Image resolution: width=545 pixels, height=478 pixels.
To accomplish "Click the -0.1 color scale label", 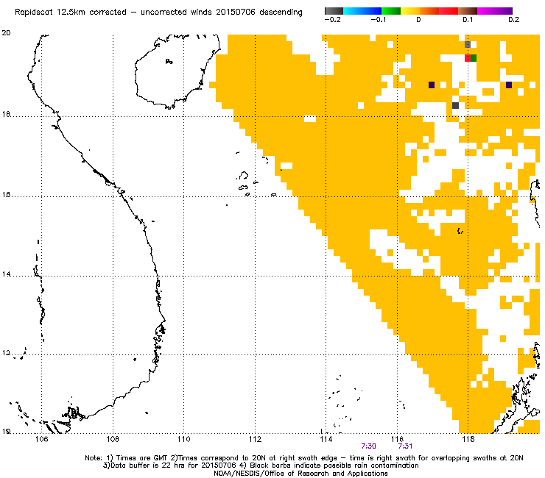I will click(x=378, y=20).
